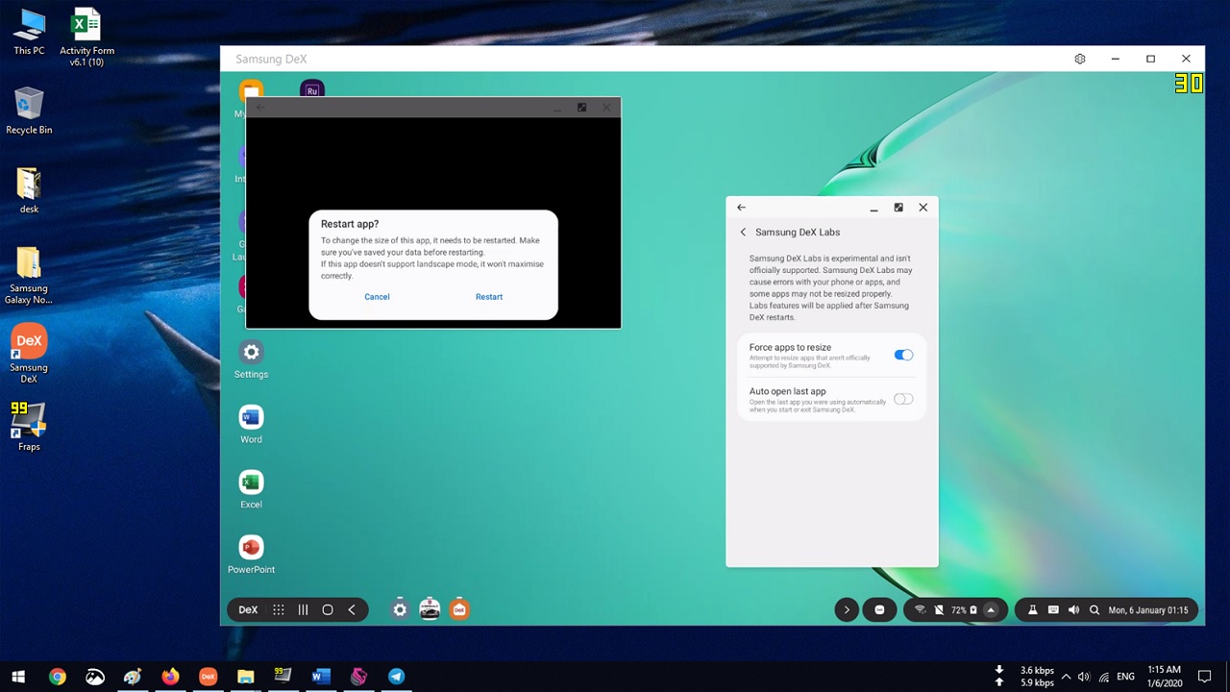Toggle Force apps to resize switch
This screenshot has height=692, width=1230.
(903, 355)
